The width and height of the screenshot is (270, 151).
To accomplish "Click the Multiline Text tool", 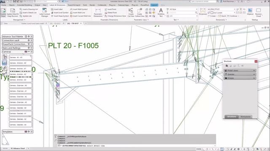I will [x=161, y=12].
